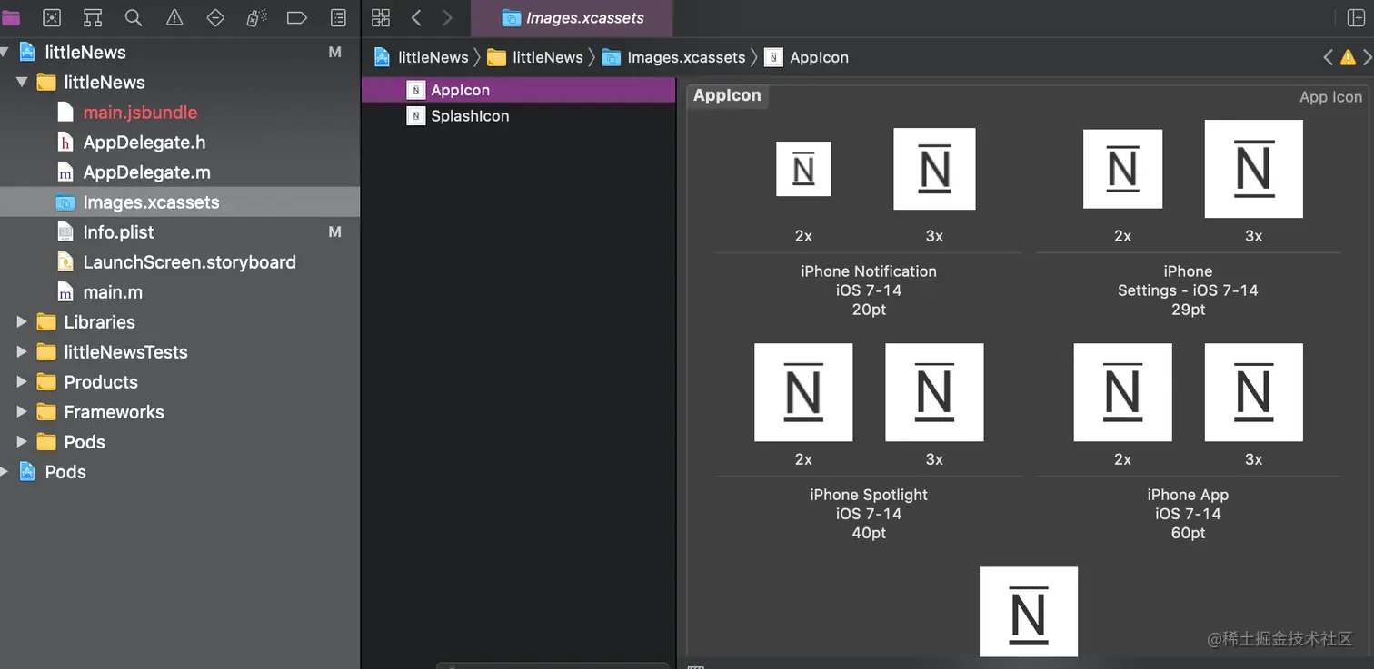This screenshot has width=1374, height=669.
Task: Click the littleNews folder crumb in jump bar
Action: (x=535, y=57)
